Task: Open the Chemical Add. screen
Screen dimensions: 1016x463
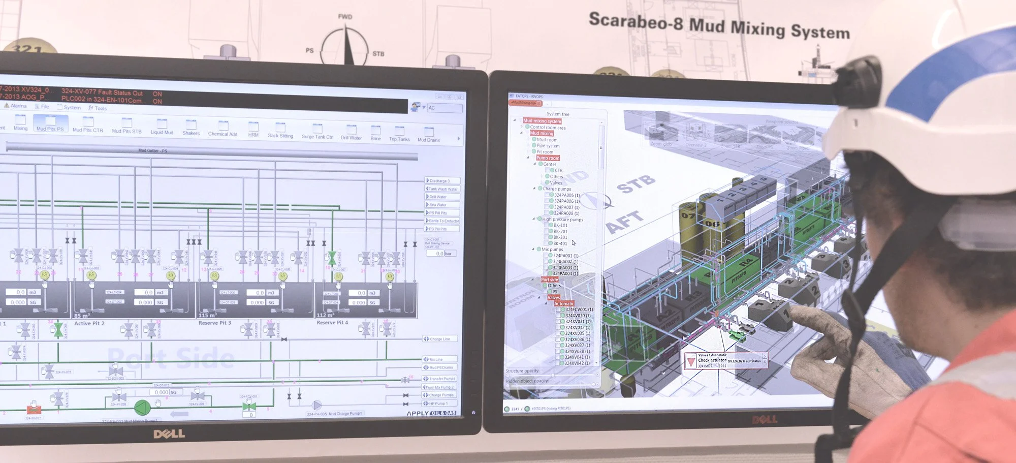Action: point(223,129)
